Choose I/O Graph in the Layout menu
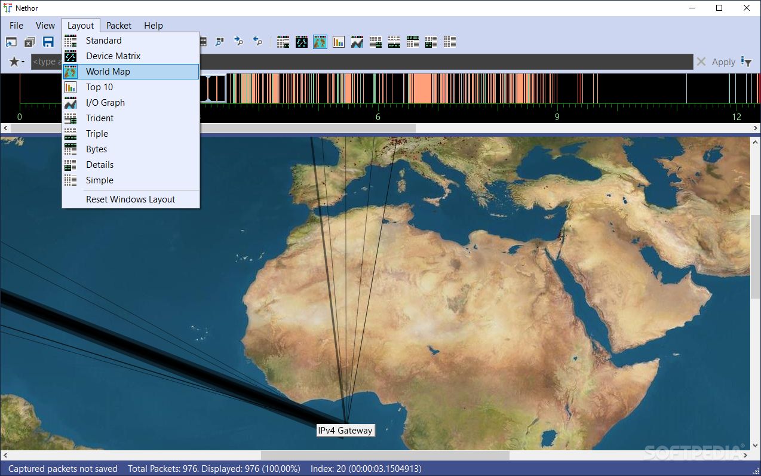This screenshot has height=476, width=761. pyautogui.click(x=131, y=103)
